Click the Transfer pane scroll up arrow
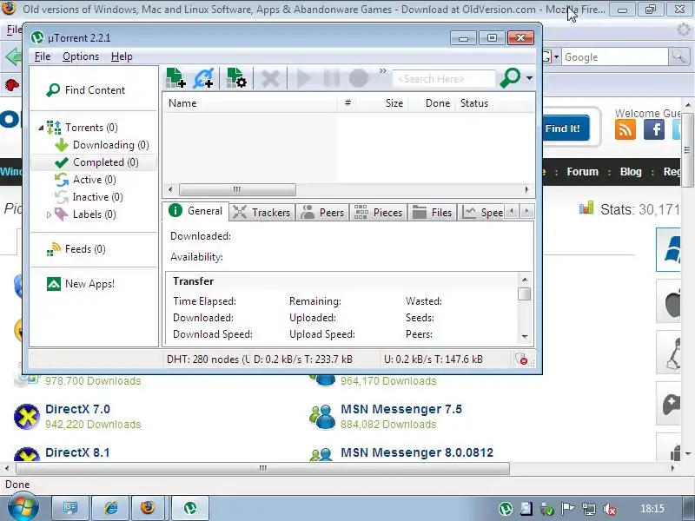 point(525,280)
